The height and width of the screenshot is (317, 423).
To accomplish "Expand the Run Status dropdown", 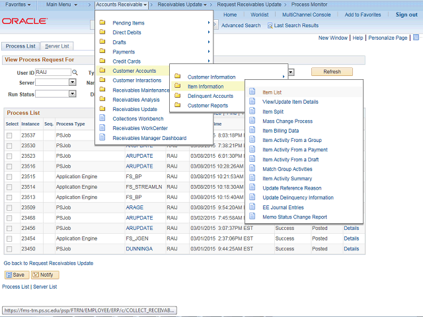I will click(x=73, y=94).
